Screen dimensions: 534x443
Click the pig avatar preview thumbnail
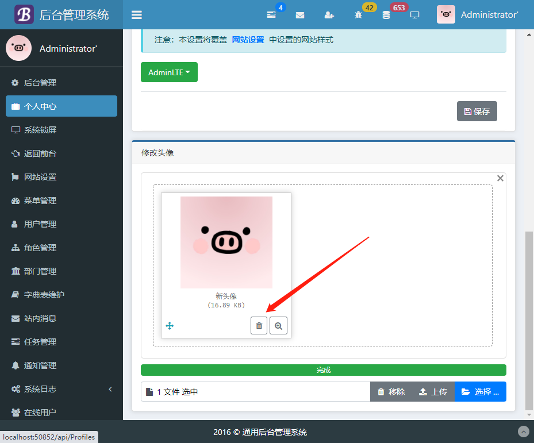(x=226, y=242)
